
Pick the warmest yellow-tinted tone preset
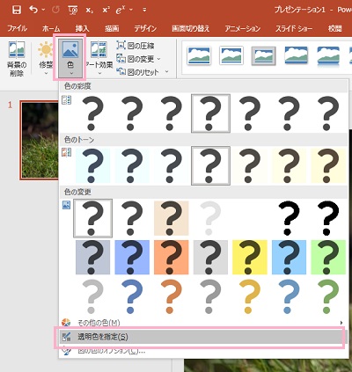[328, 166]
